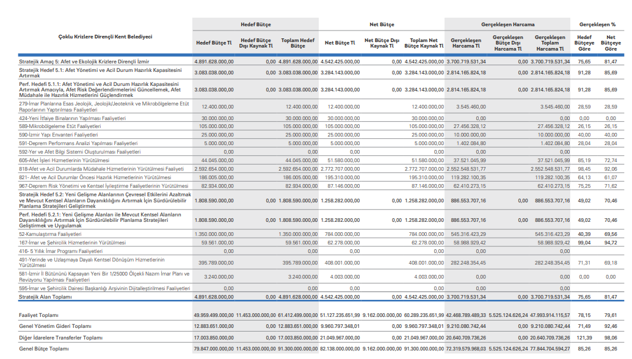The width and height of the screenshot is (632, 359).
Task: Select the 'Gerçekleşen Harcama' column group header
Action: pyautogui.click(x=507, y=24)
